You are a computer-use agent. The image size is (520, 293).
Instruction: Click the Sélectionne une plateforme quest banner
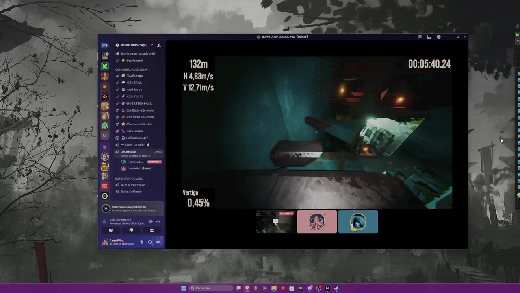(x=132, y=208)
